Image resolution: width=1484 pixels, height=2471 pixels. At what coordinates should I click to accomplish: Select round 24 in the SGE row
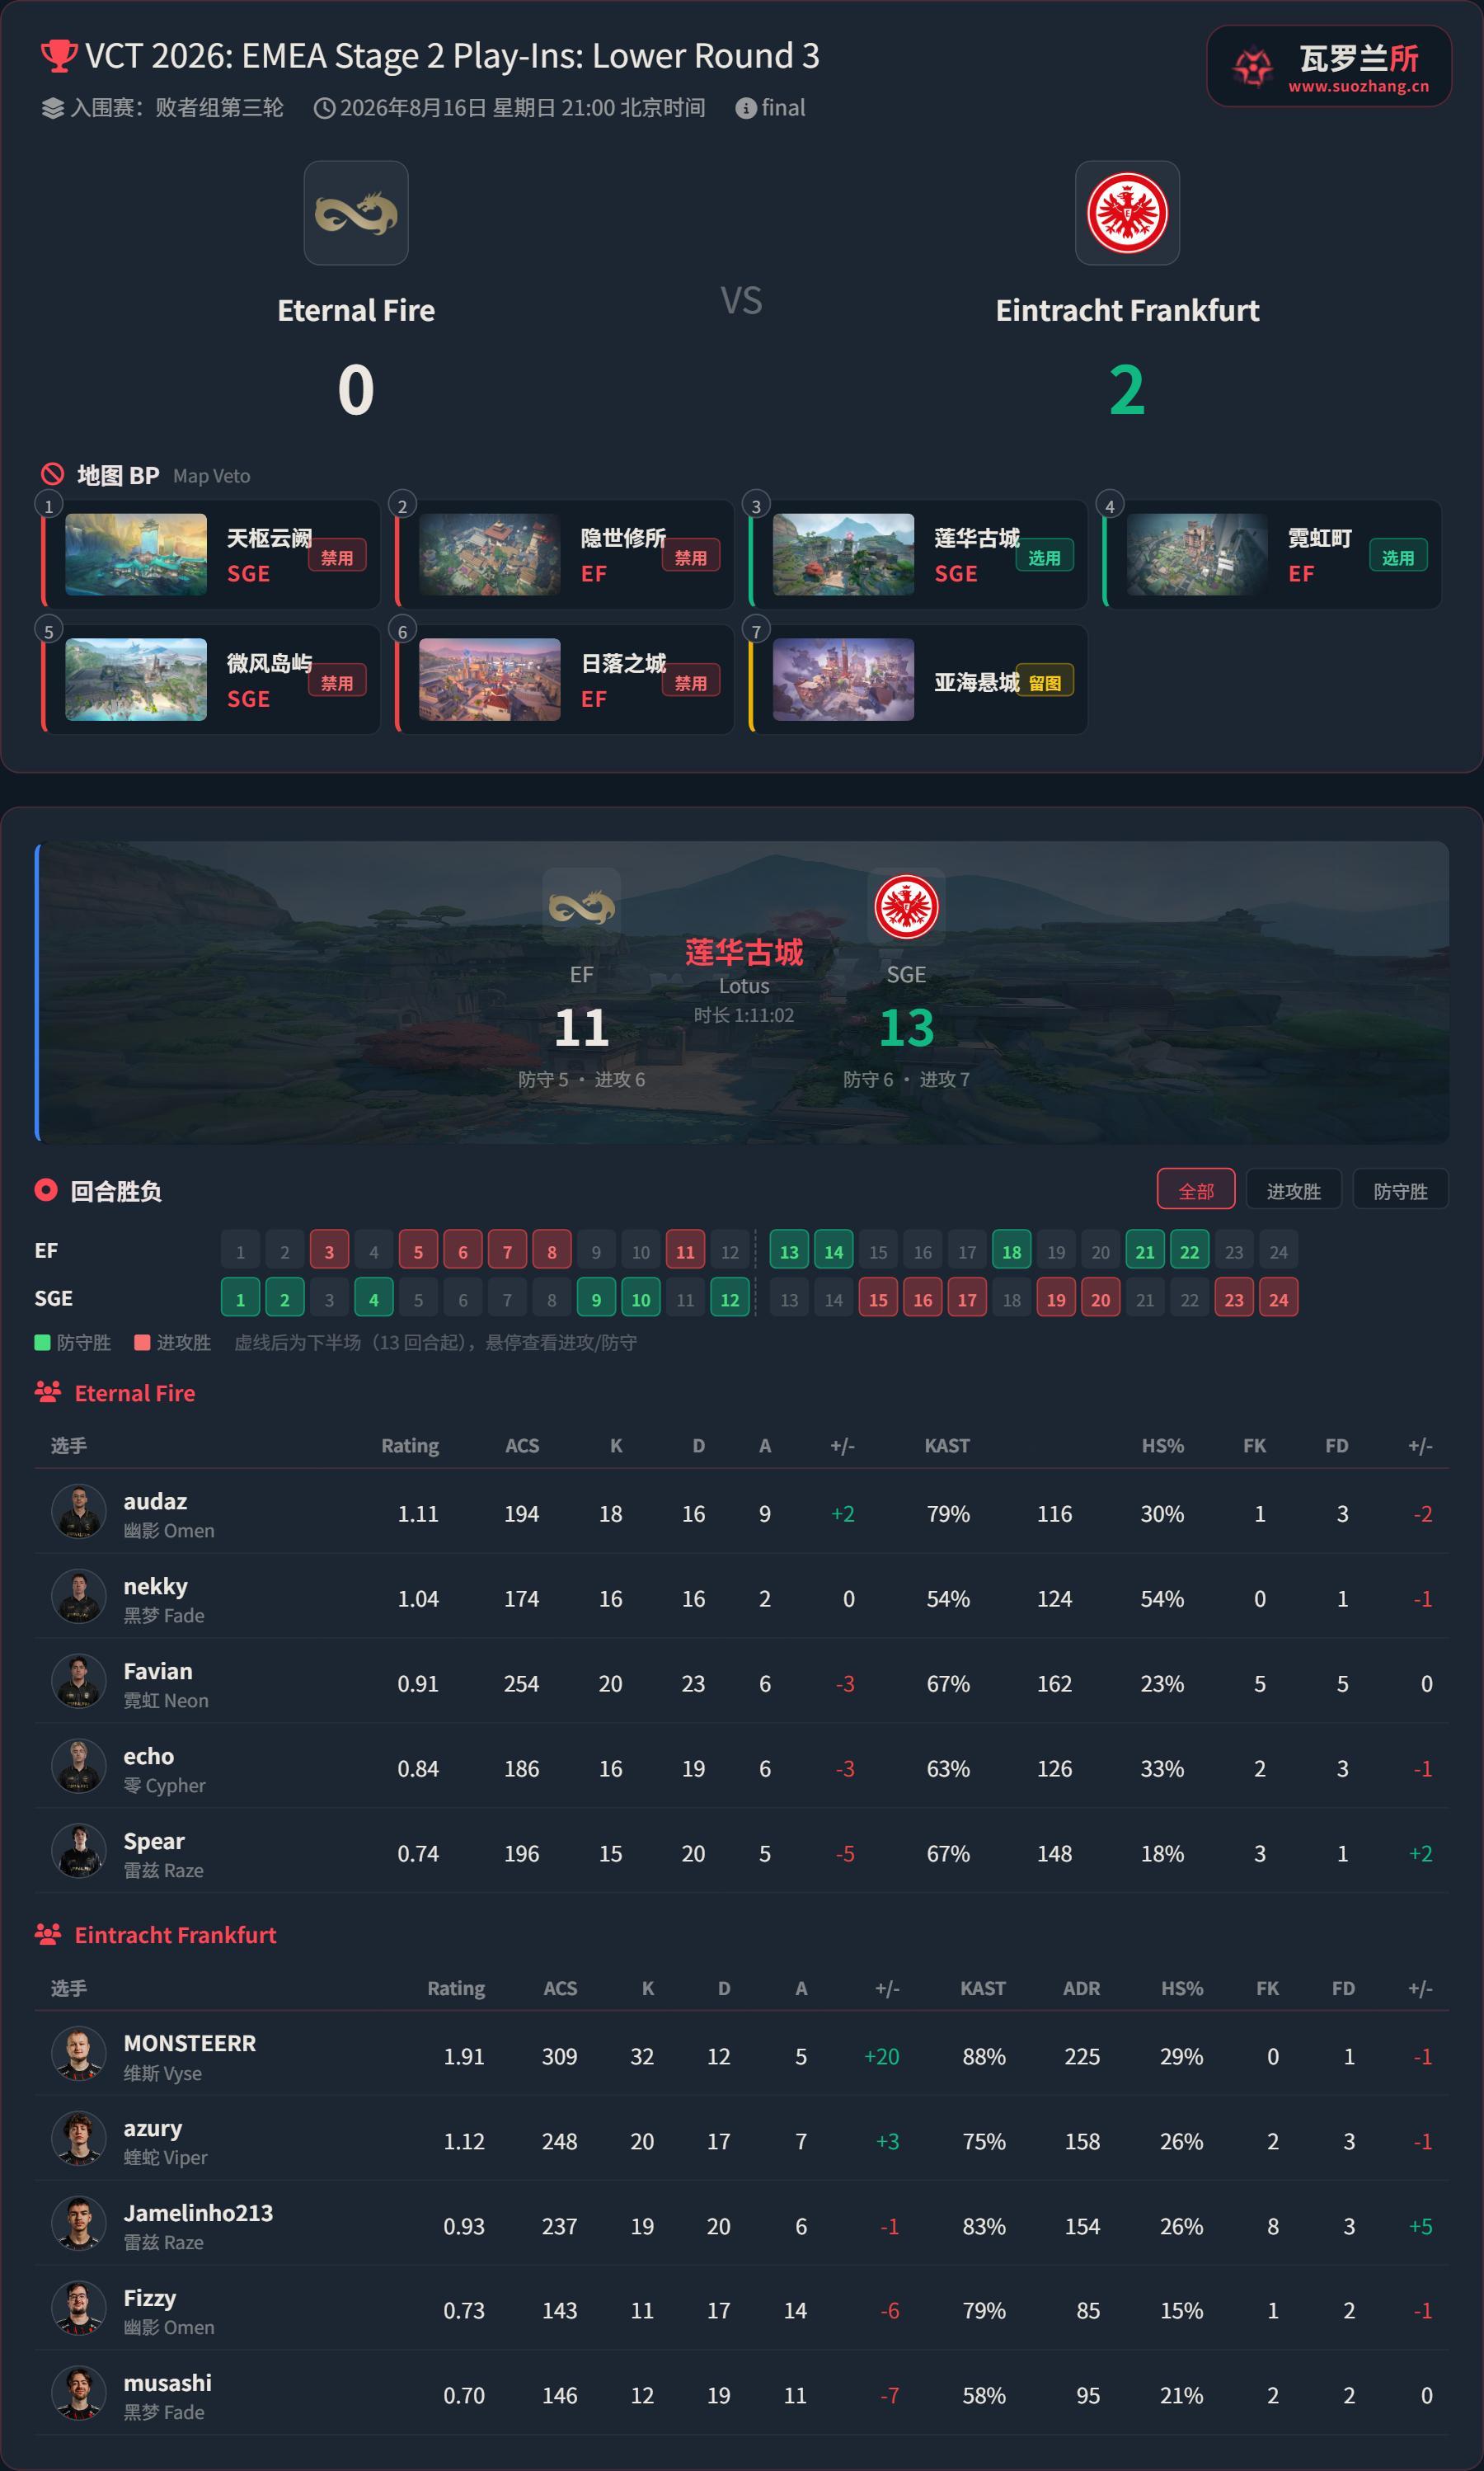click(1279, 1298)
